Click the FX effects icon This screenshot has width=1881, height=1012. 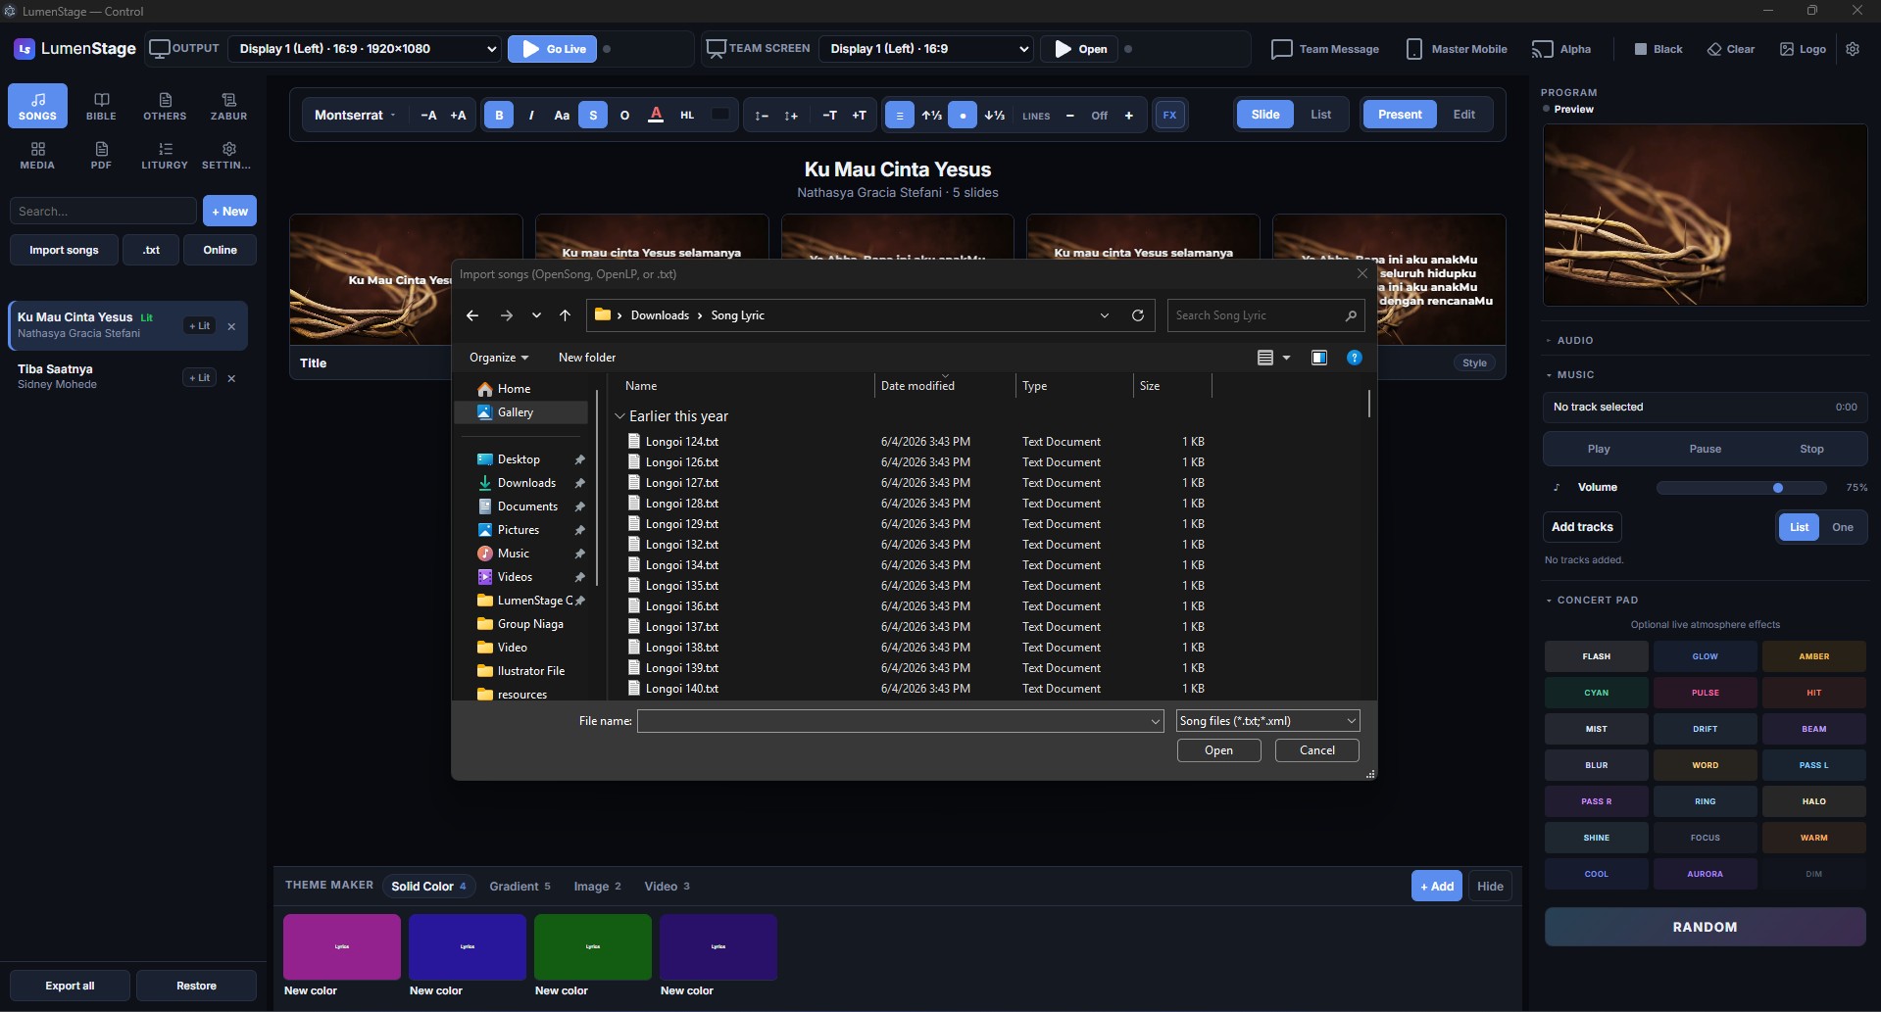point(1169,115)
